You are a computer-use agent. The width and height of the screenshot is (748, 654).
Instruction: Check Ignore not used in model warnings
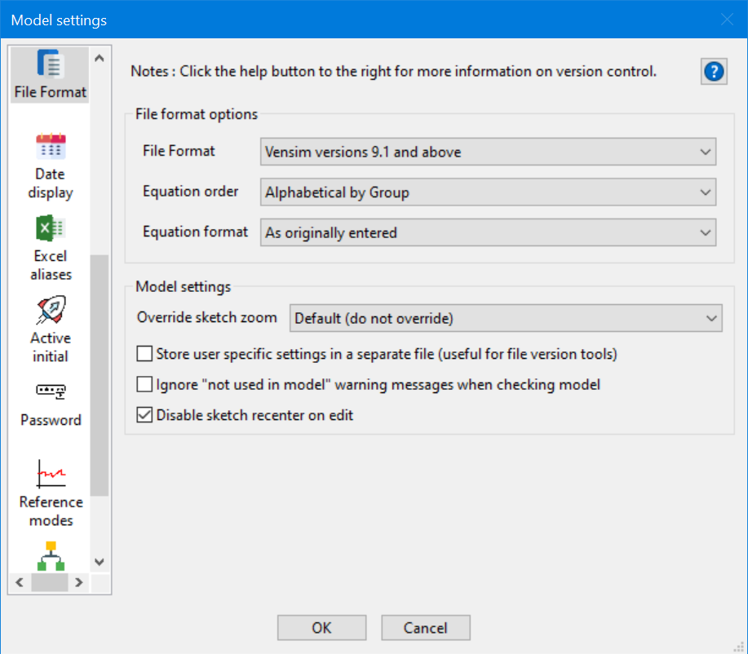click(144, 384)
